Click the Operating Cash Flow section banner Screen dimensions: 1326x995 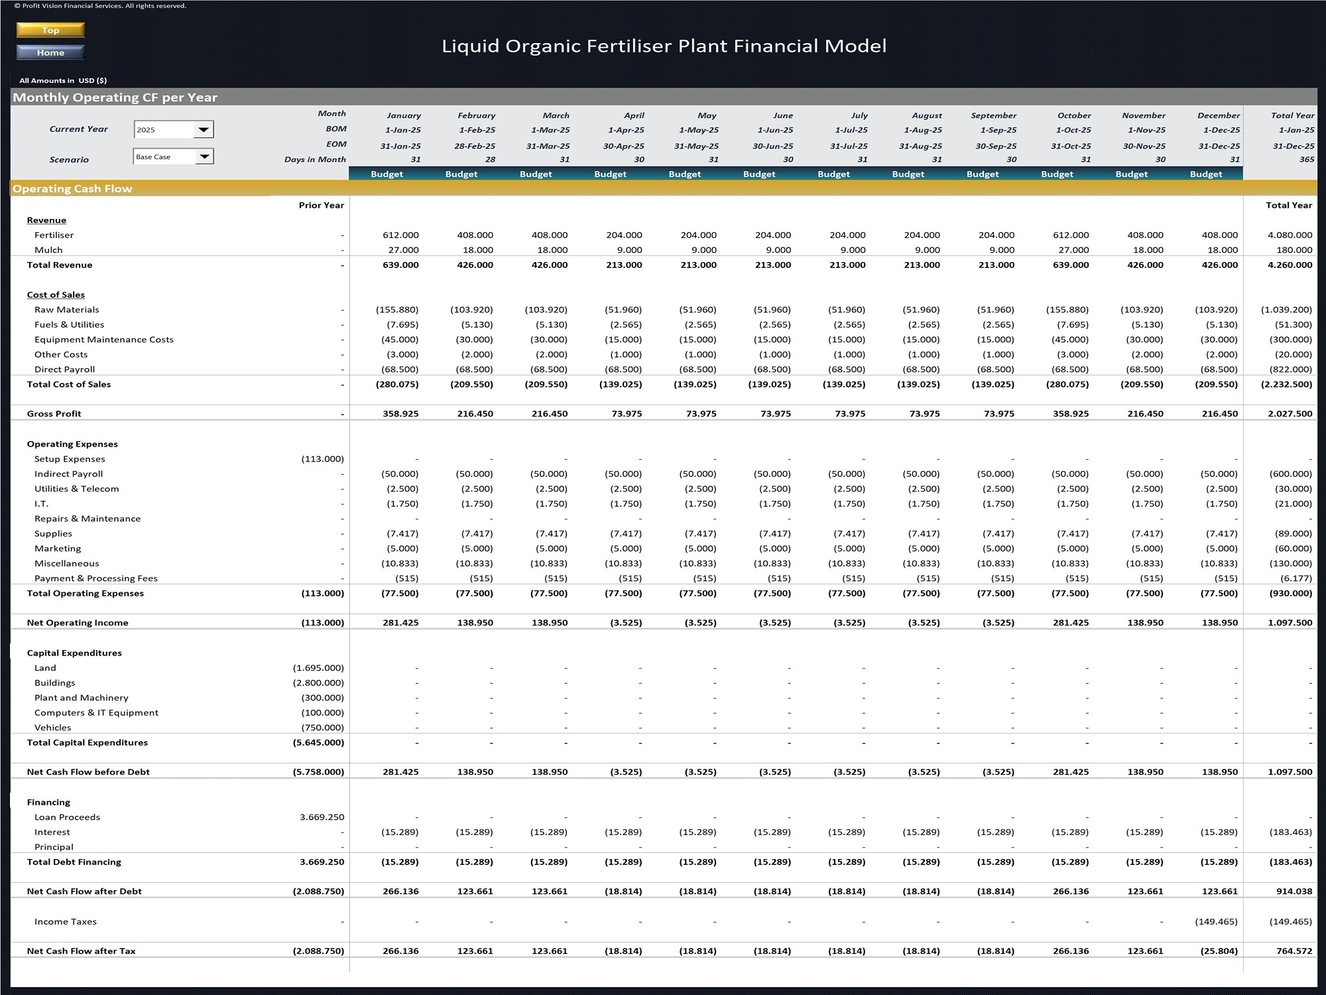(73, 188)
